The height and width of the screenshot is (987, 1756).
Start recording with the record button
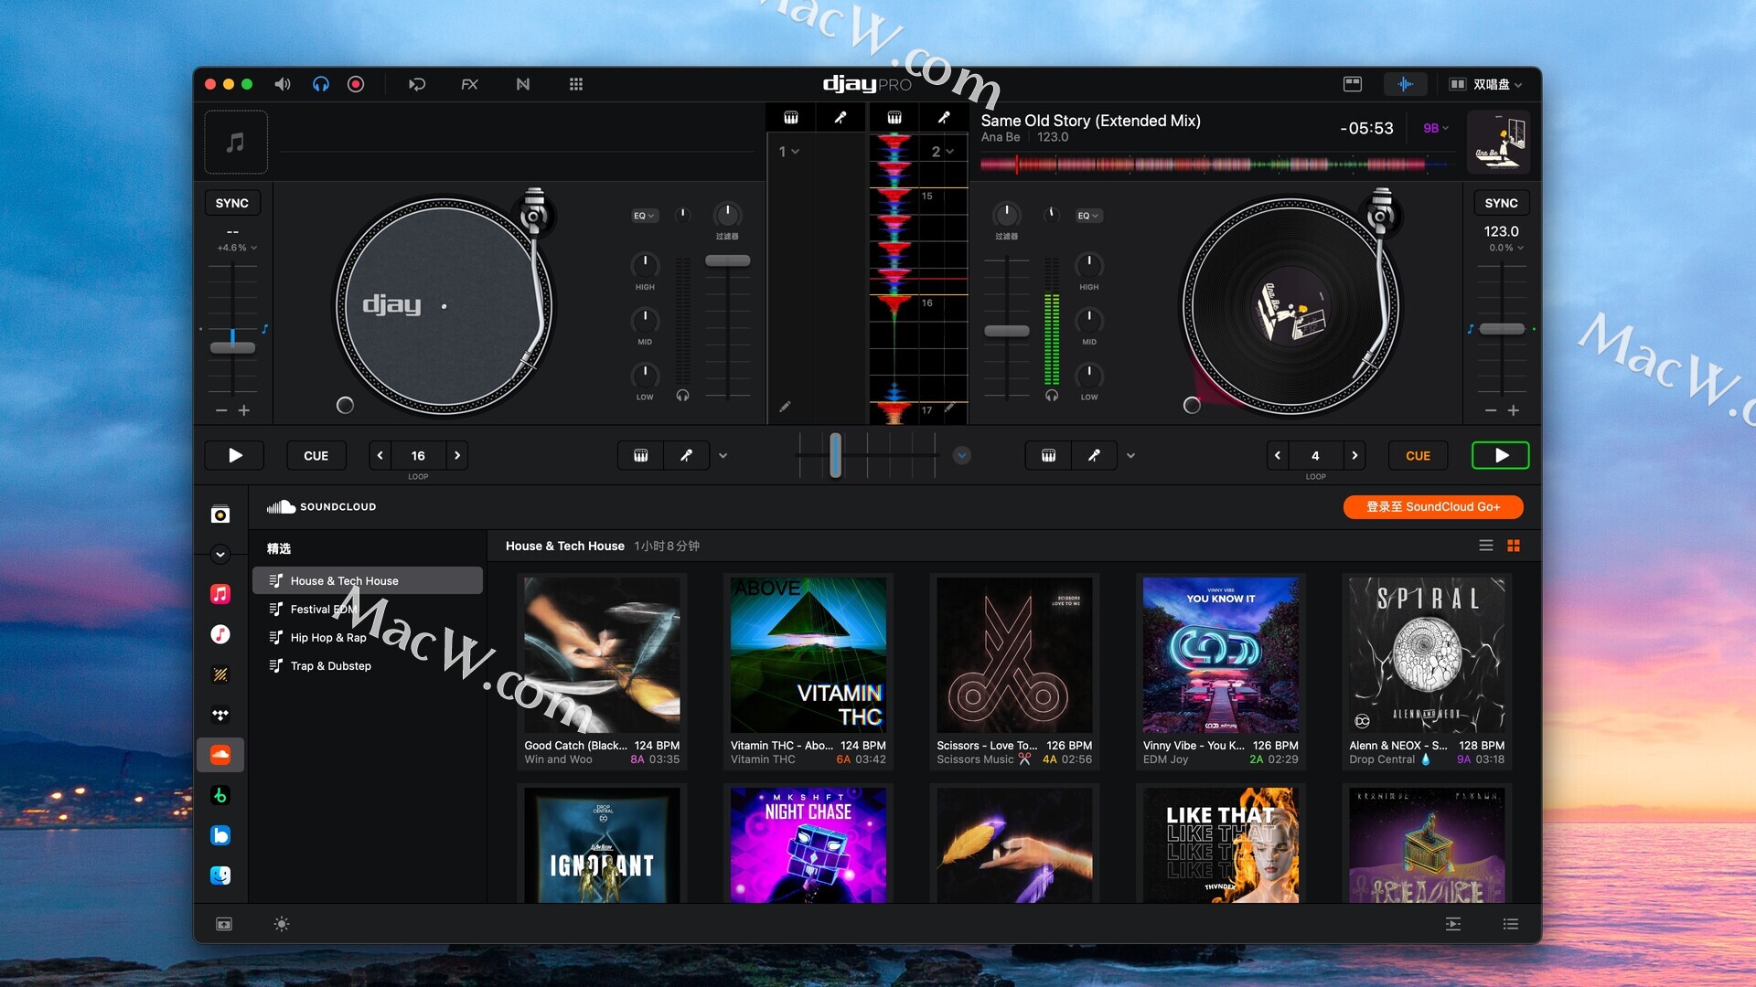tap(356, 84)
